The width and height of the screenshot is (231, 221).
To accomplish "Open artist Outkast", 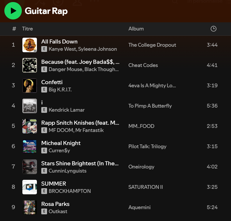I will pyautogui.click(x=58, y=211).
